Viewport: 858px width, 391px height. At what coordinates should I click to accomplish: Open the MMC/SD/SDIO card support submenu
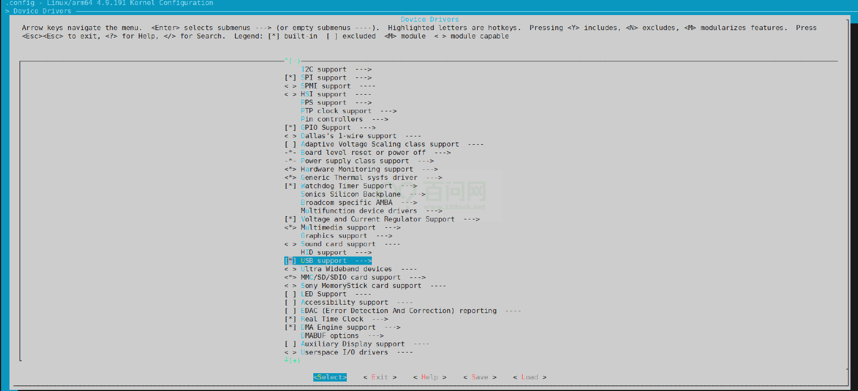342,277
